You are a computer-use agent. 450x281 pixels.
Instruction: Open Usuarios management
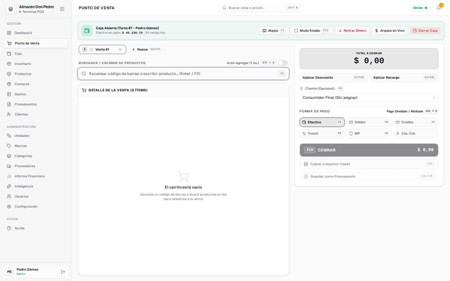(36, 196)
